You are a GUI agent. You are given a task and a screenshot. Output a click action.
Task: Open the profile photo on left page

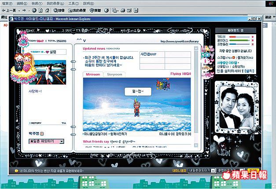click(x=50, y=72)
